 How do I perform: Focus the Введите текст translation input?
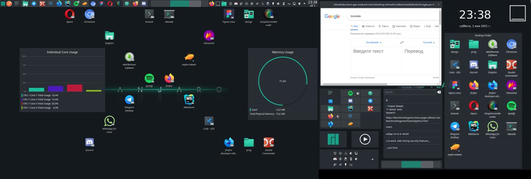click(376, 60)
